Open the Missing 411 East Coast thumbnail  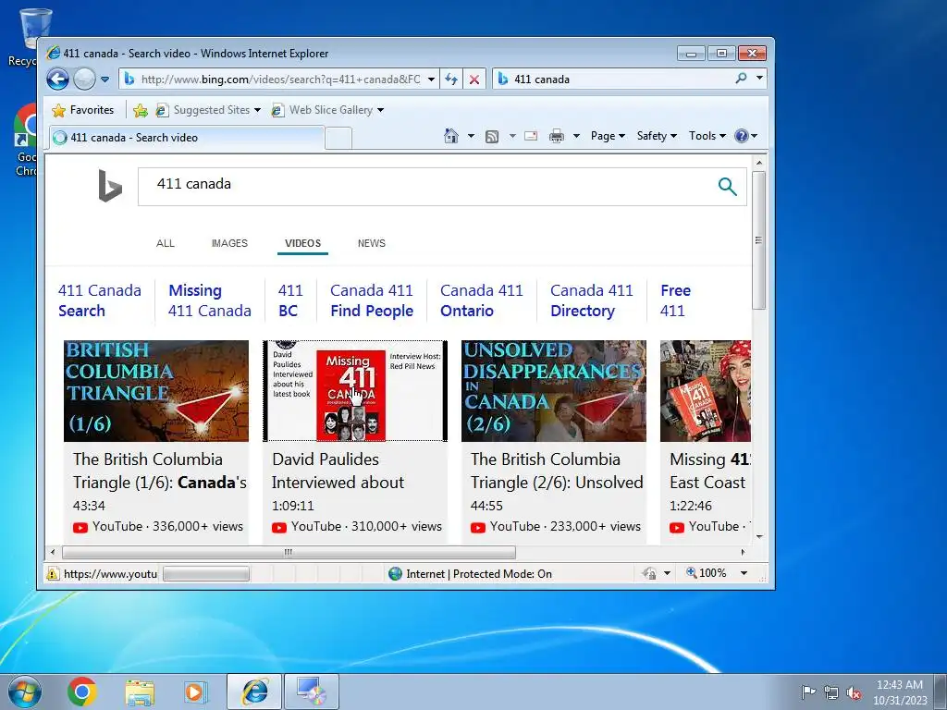pos(706,391)
